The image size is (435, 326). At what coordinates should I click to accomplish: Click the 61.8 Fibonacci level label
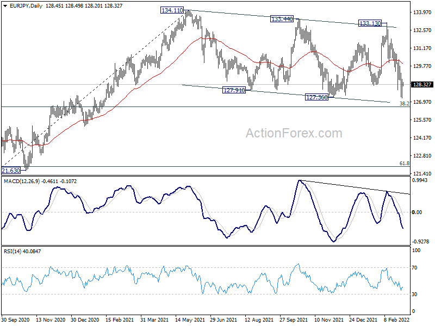(404, 164)
